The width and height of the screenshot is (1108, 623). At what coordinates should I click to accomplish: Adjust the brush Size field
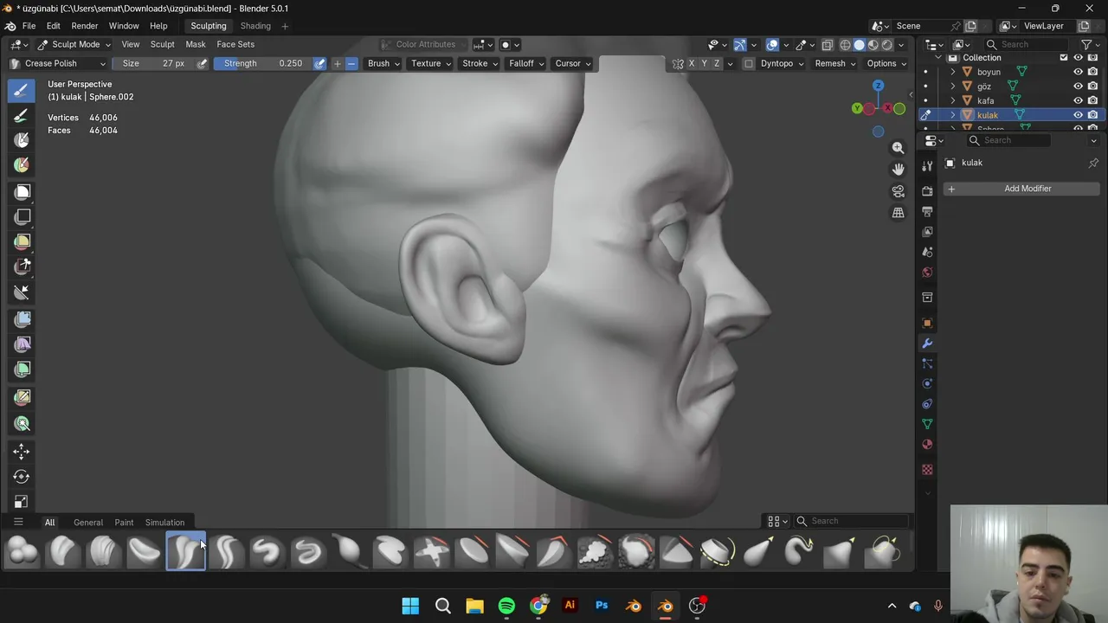click(153, 63)
